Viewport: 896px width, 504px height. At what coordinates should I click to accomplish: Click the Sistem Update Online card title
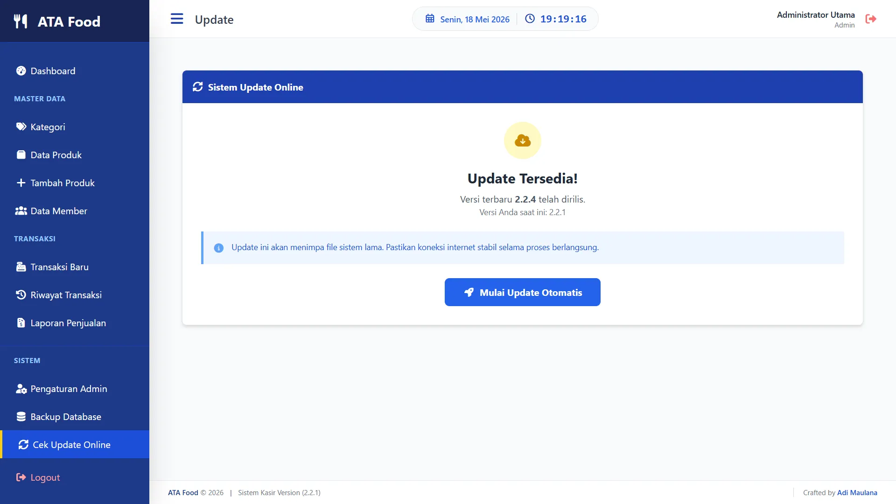click(255, 87)
